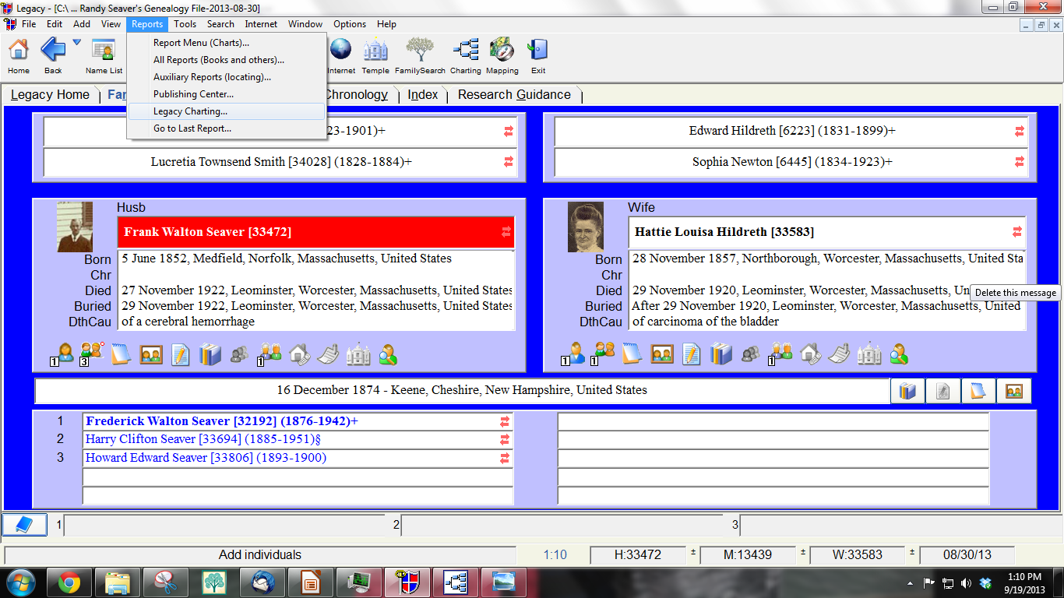This screenshot has width=1064, height=598.
Task: Click the red arrows beside Edward Hildreth
Action: click(1019, 132)
